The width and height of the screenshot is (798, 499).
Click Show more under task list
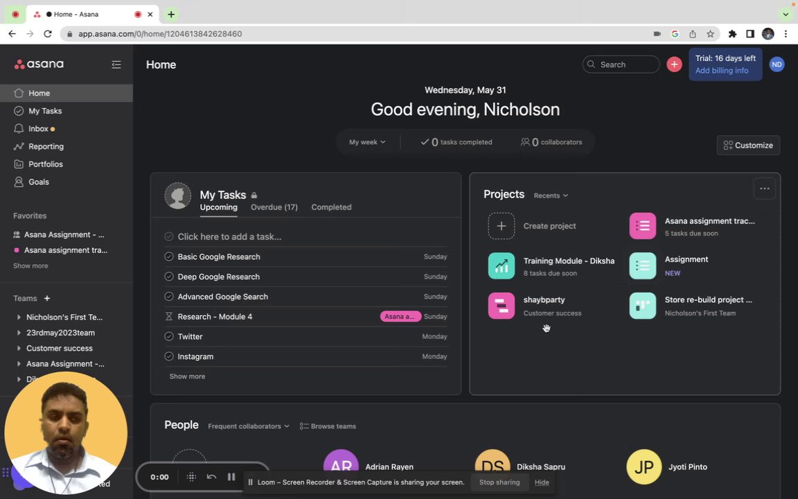[187, 376]
